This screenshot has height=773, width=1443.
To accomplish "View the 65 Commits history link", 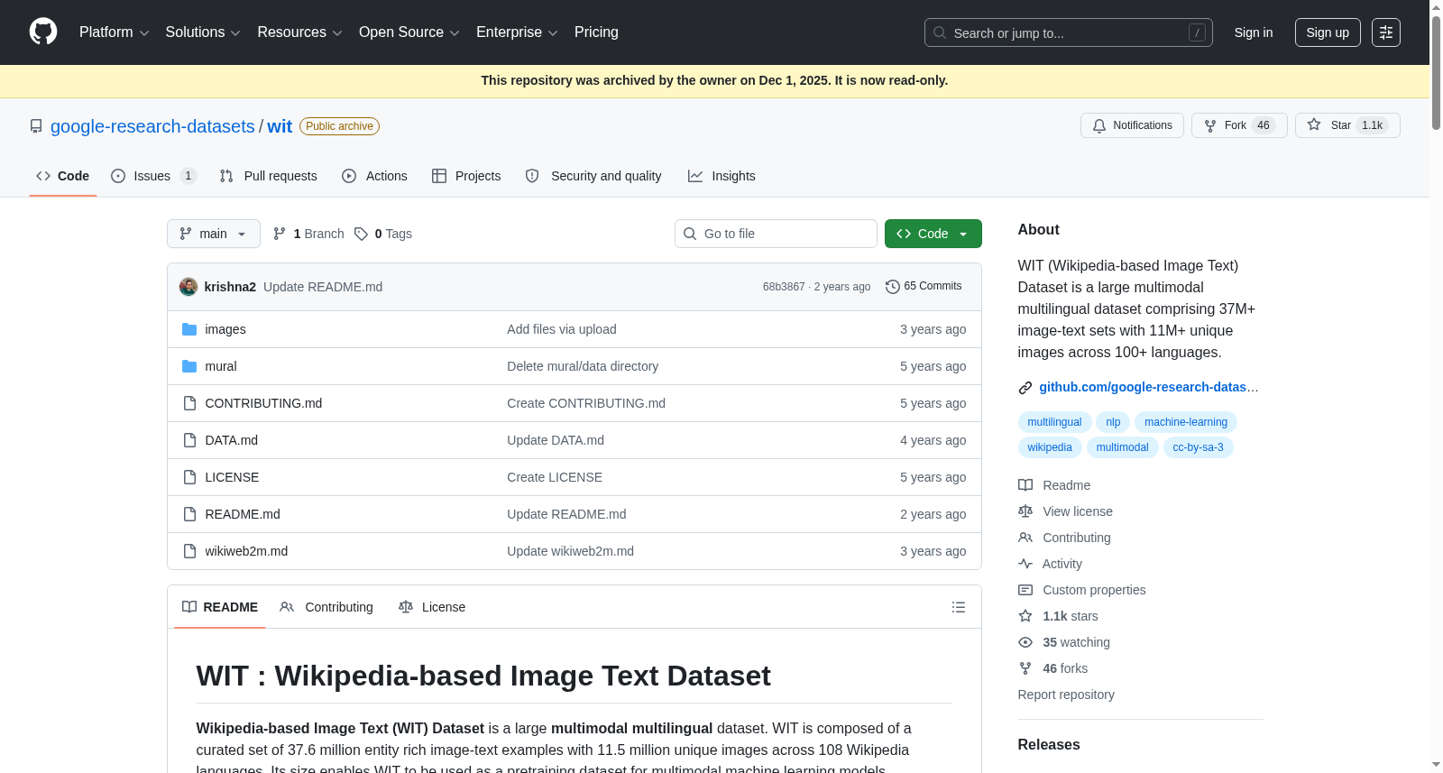I will click(924, 287).
